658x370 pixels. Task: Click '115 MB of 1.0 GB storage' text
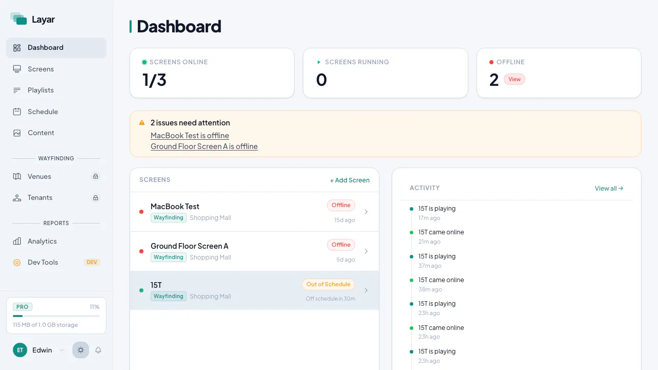point(45,325)
